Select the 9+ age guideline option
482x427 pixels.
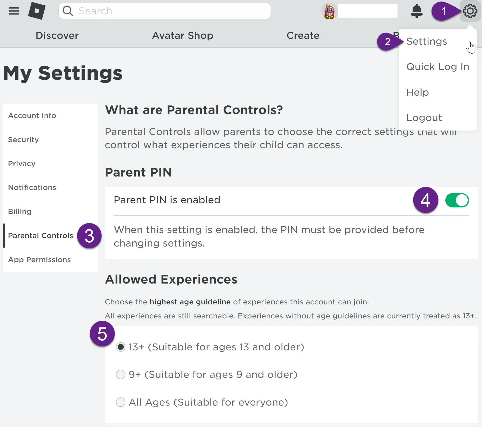coord(121,374)
